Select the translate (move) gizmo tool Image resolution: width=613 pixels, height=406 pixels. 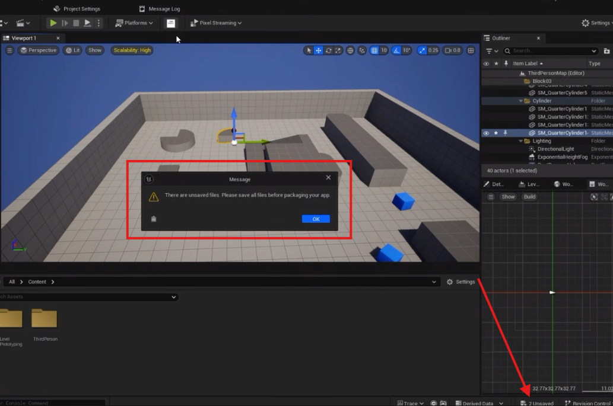point(319,50)
